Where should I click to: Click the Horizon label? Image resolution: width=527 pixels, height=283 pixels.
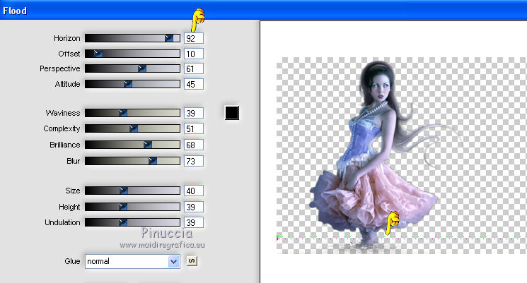(x=67, y=38)
